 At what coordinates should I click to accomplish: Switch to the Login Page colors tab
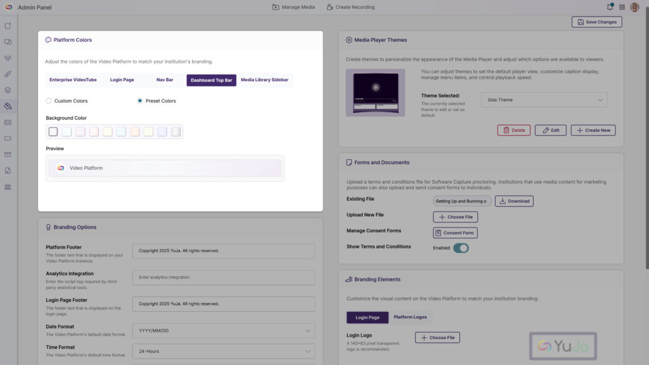point(122,80)
